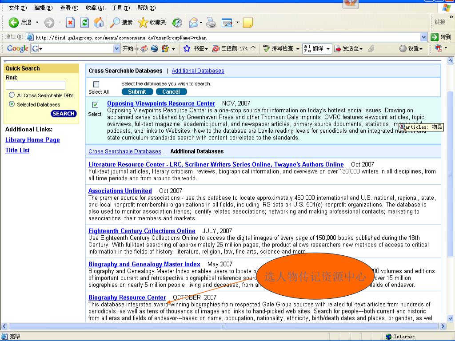Image resolution: width=455 pixels, height=341 pixels.
Task: Open the address bar URL dropdown
Action: [x=423, y=37]
